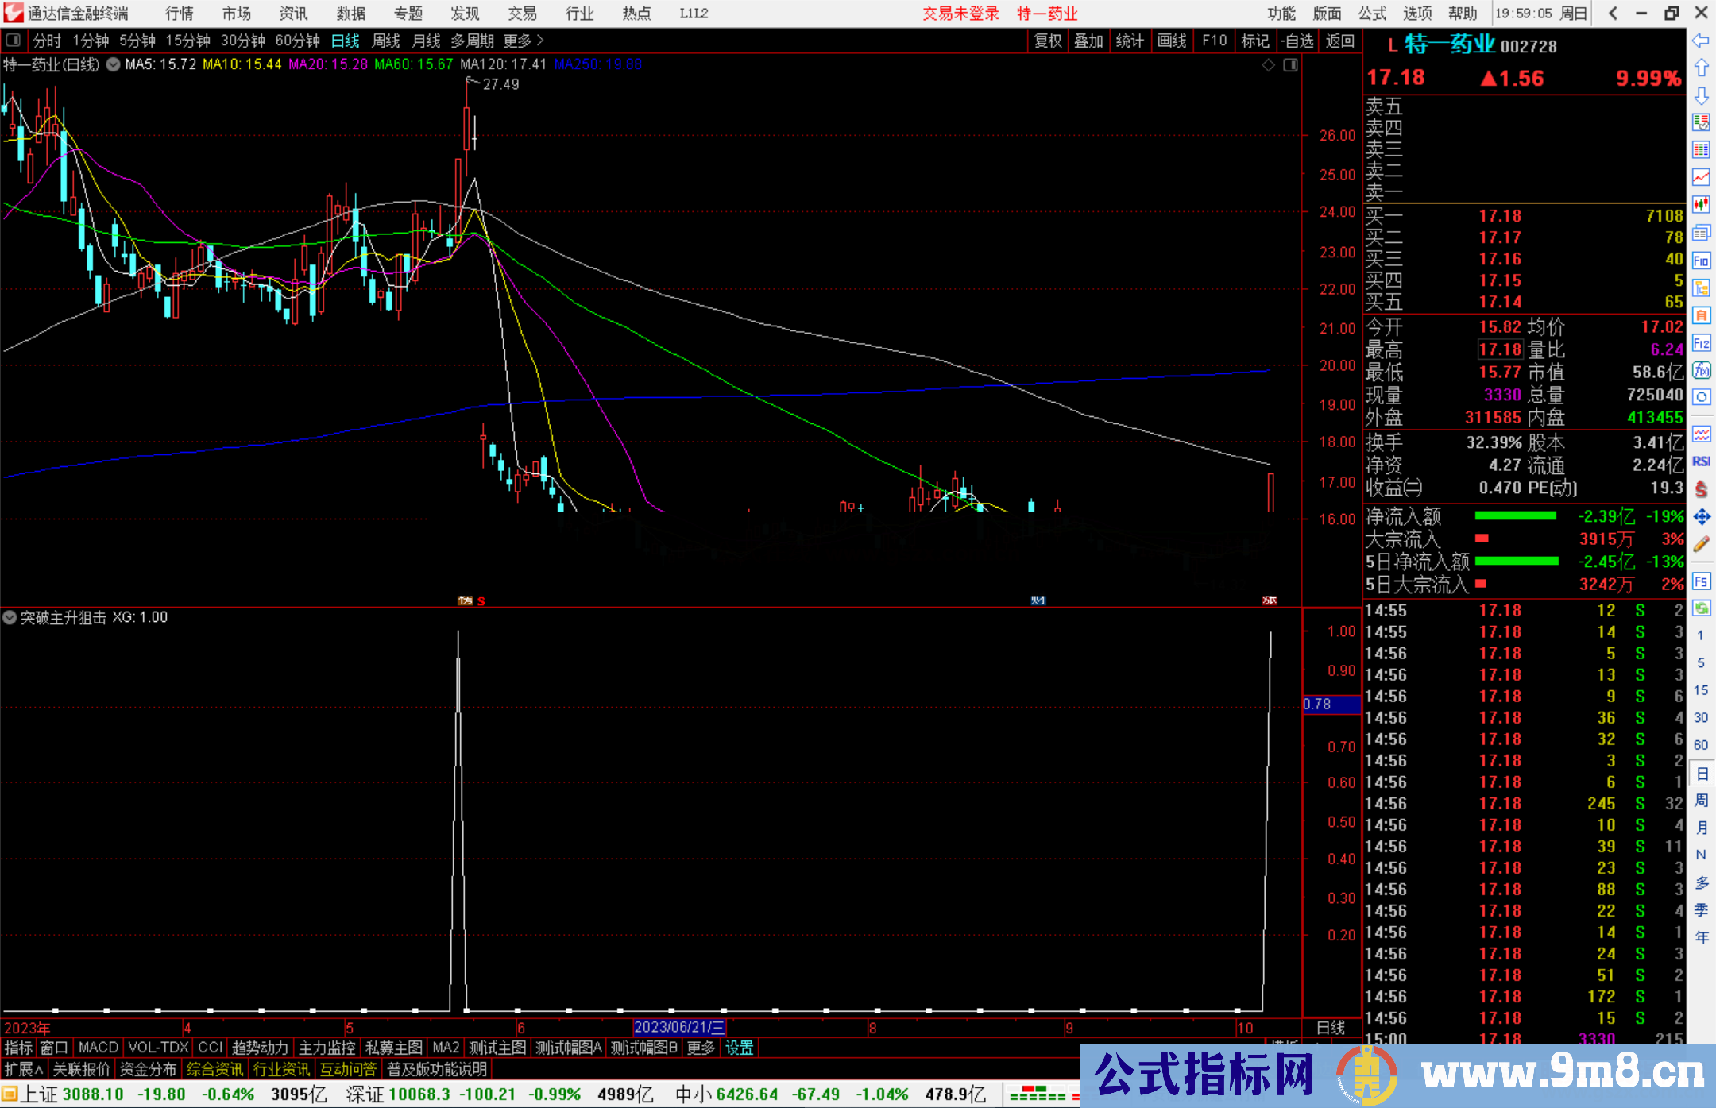
Task: Open dropdown next to 特一药业(日线) label
Action: [x=114, y=64]
